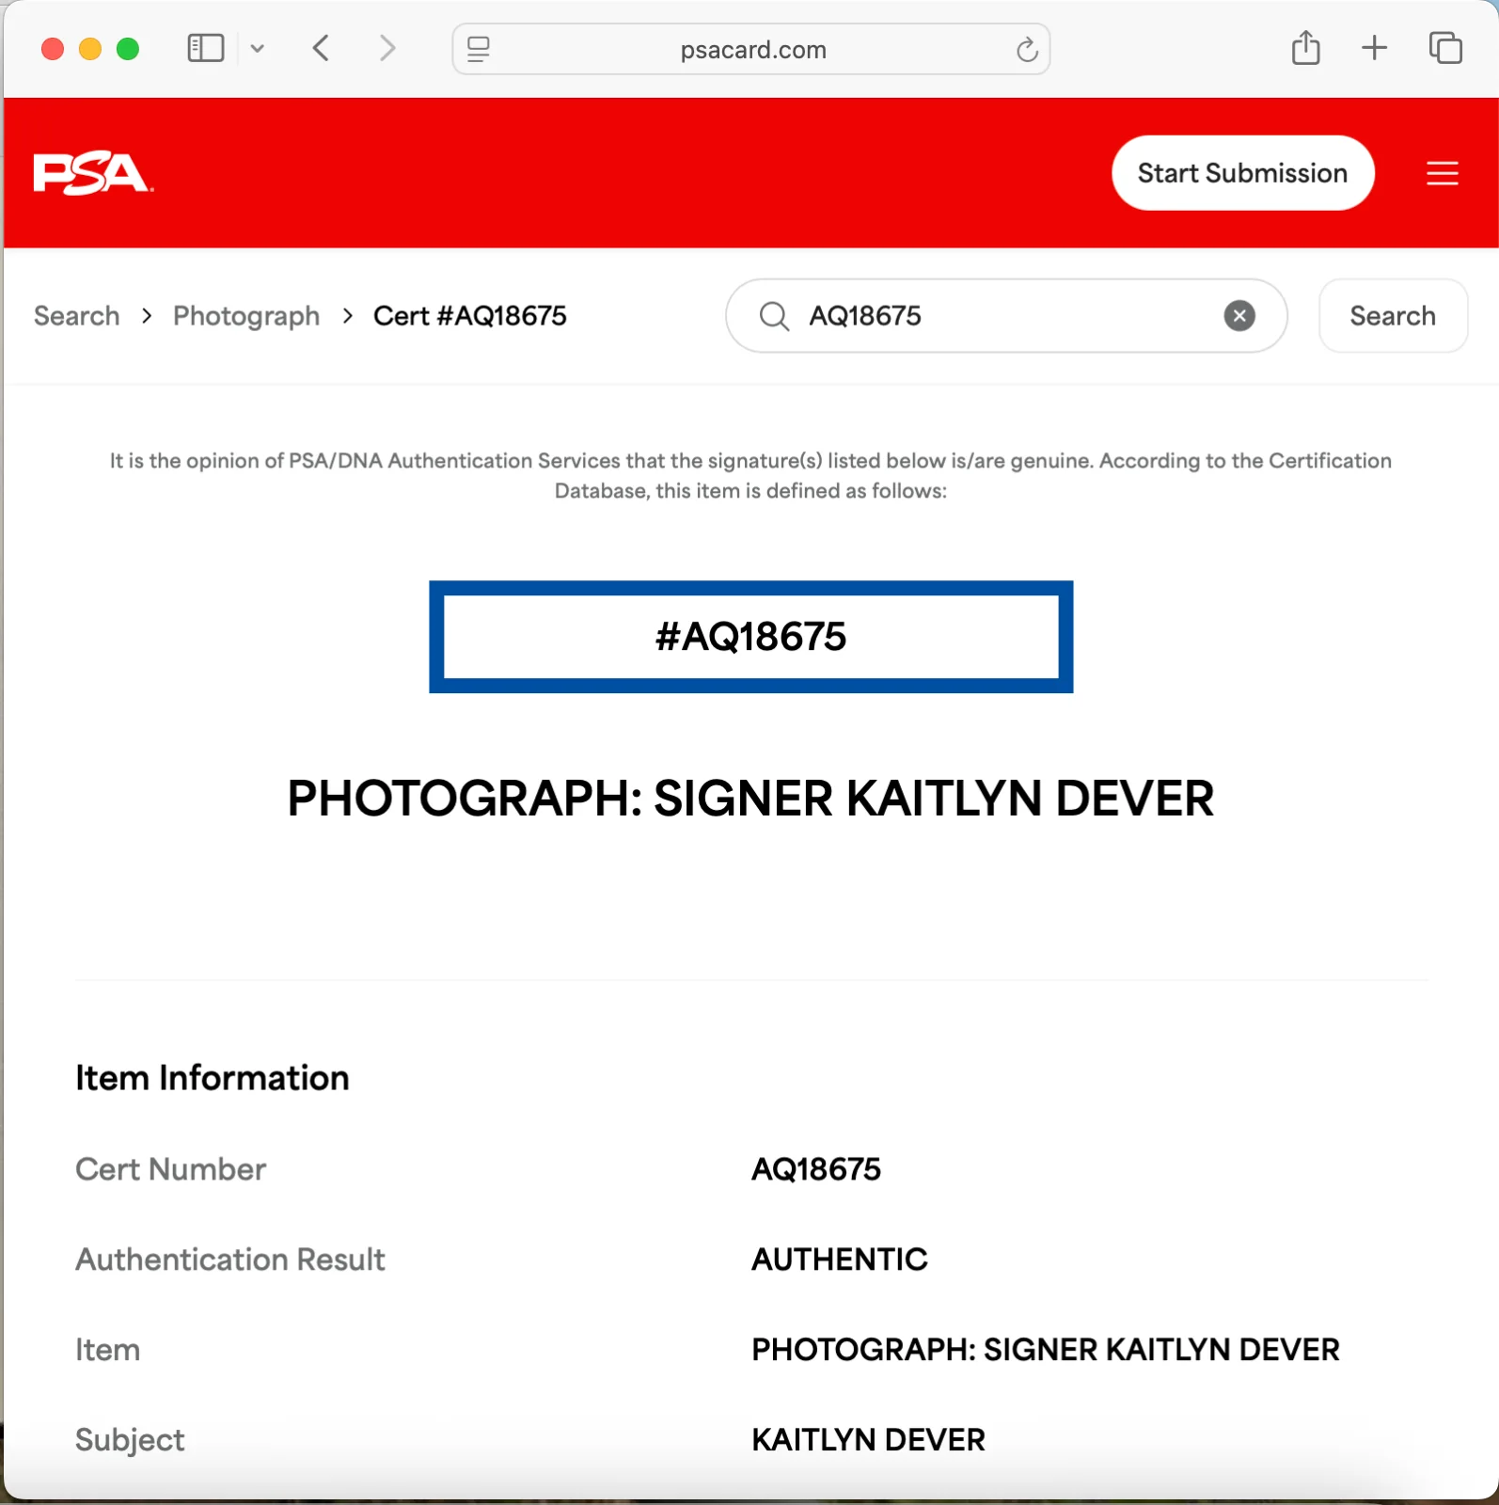Follow the Photograph breadcrumb link
Screen dimensions: 1499x1505
point(246,316)
